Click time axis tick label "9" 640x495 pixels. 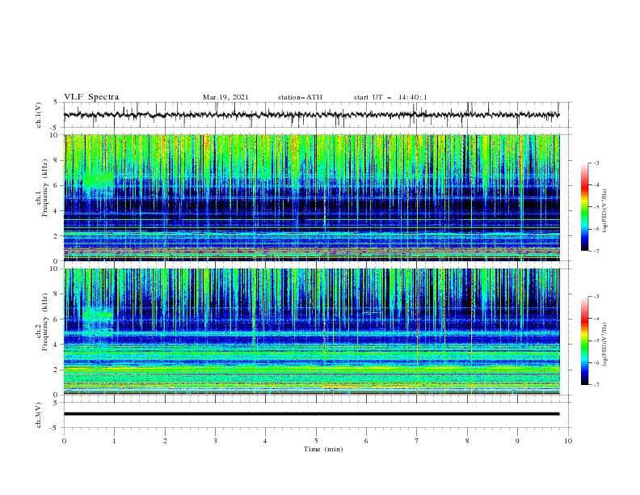(517, 441)
